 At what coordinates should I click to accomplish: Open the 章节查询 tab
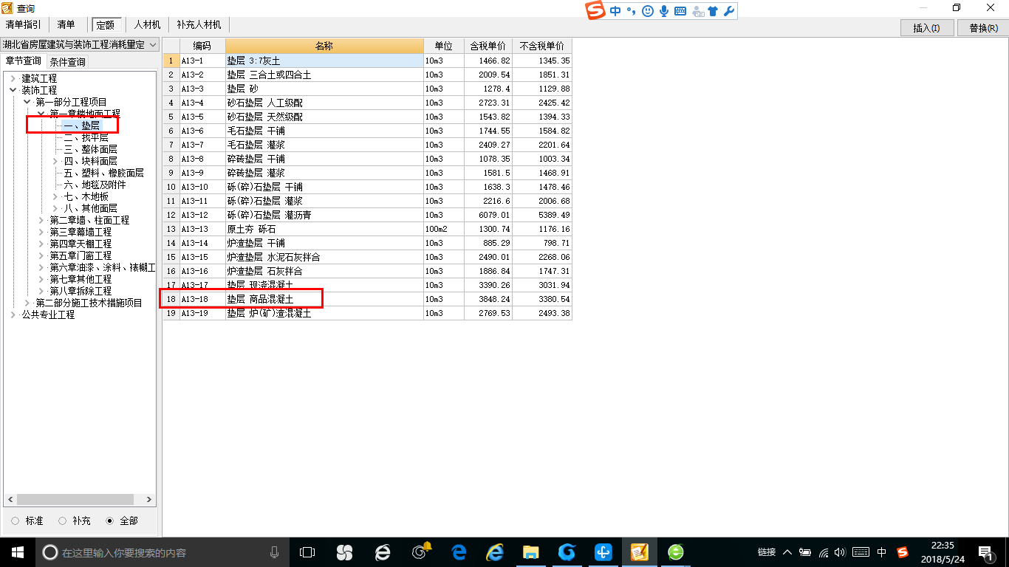(x=23, y=61)
